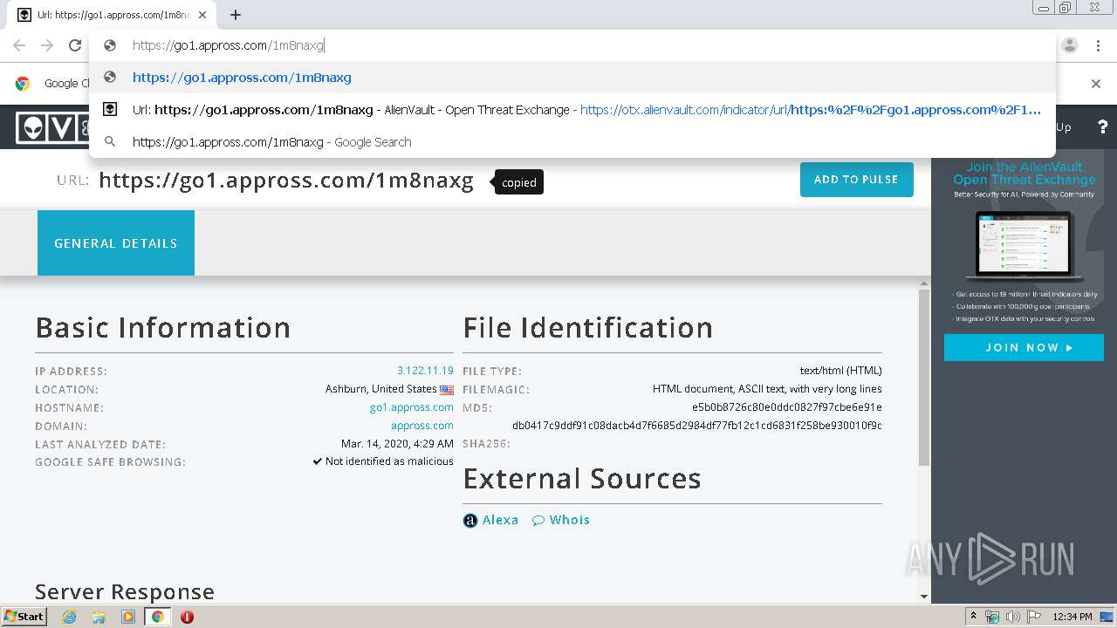Open the red stop-sign taskbar app
The height and width of the screenshot is (628, 1117).
click(187, 617)
